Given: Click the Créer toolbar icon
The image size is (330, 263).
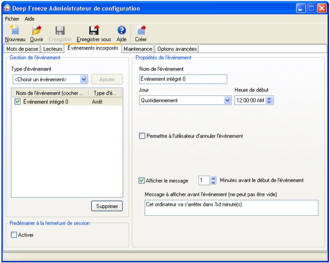Looking at the screenshot, I should (141, 30).
